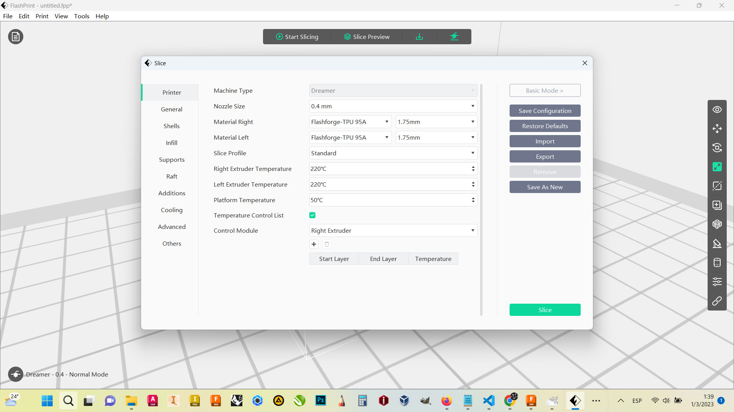This screenshot has height=412, width=734.
Task: Switch to the Raft settings tab
Action: (x=172, y=176)
